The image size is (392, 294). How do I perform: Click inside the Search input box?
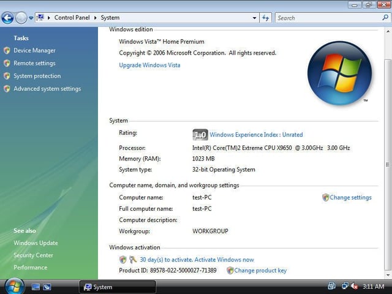point(328,18)
